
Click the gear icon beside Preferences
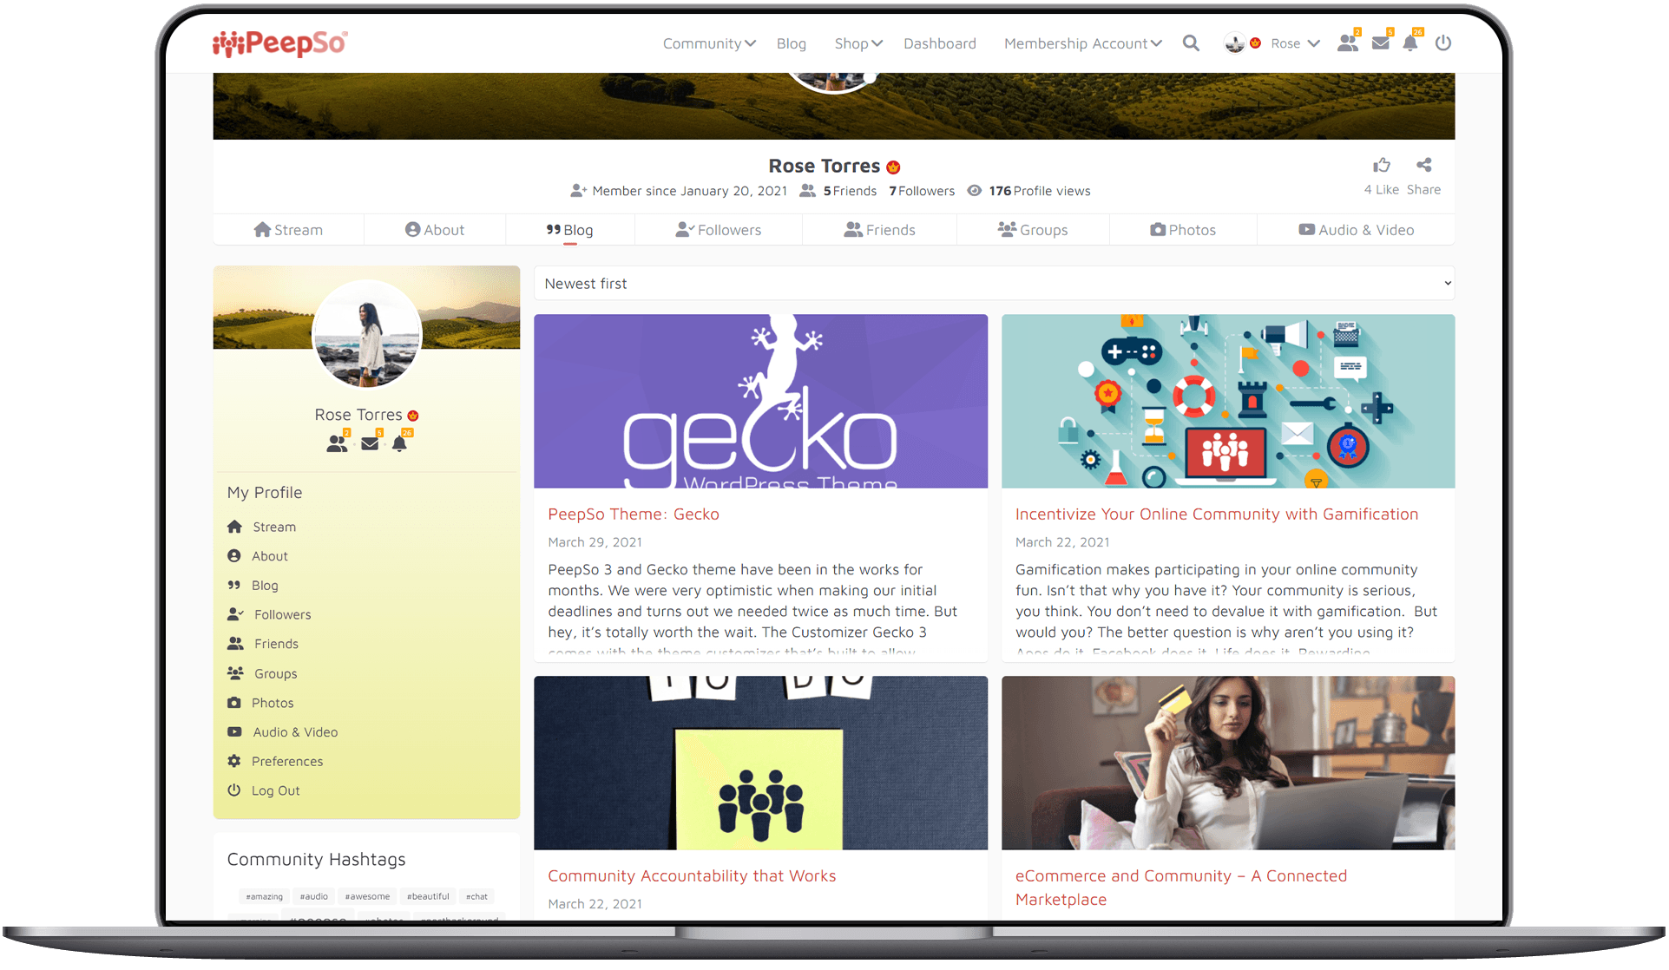(233, 761)
